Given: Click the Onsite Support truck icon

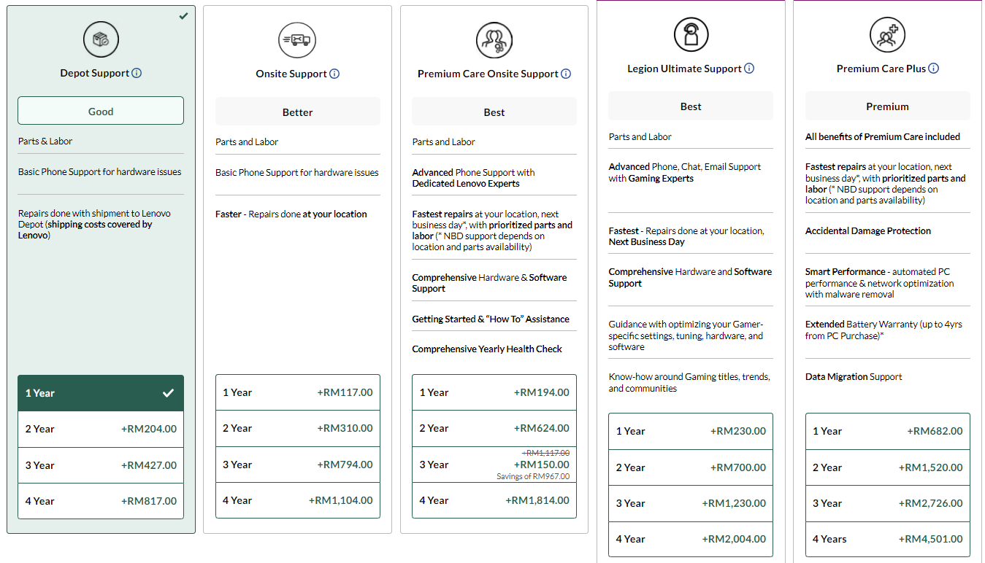Looking at the screenshot, I should (297, 40).
